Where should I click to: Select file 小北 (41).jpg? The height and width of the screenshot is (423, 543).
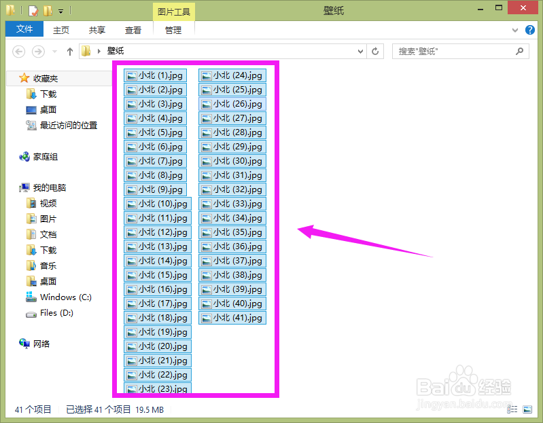coord(232,318)
